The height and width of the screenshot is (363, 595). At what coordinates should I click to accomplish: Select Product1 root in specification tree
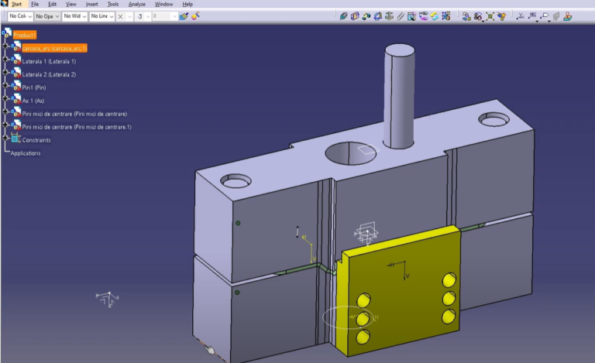[x=25, y=35]
